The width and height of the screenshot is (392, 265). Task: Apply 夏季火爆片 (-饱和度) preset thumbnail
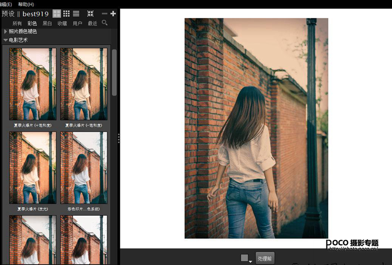[84, 84]
